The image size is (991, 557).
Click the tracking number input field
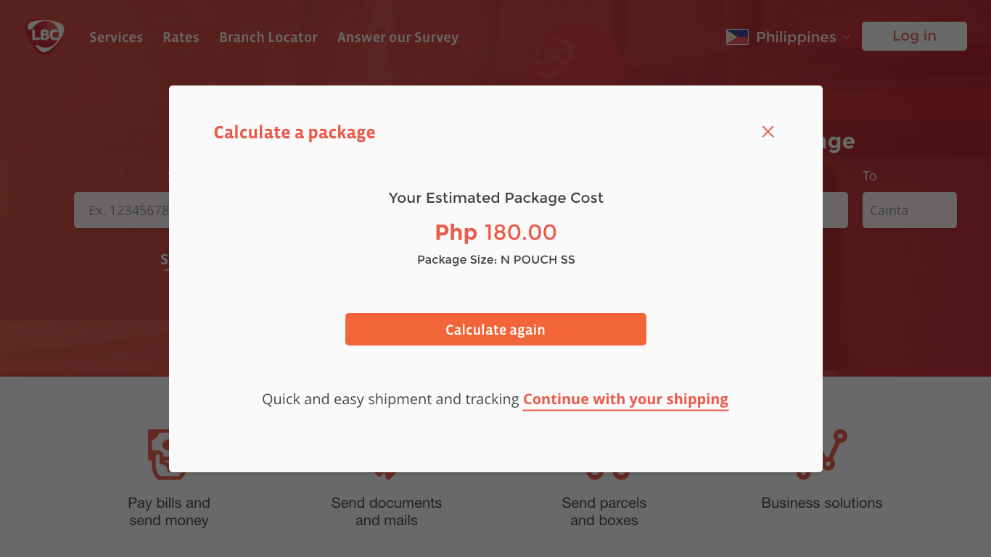tap(122, 210)
